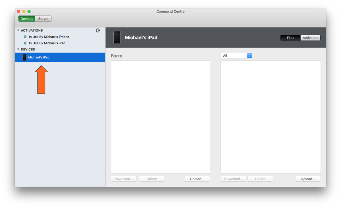Close the Command Centre window
This screenshot has width=341, height=208.
click(18, 11)
